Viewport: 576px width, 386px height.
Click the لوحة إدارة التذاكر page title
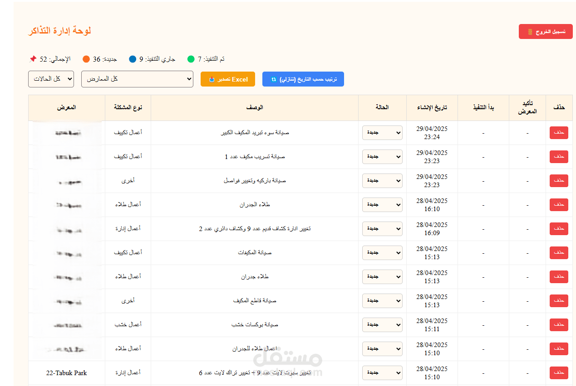coord(59,31)
